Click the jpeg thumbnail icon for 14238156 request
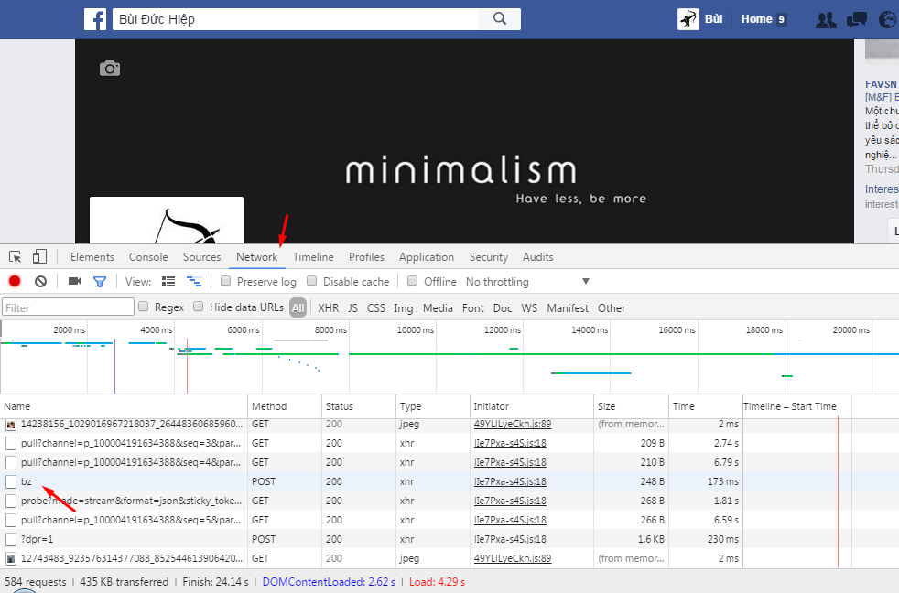 point(11,425)
